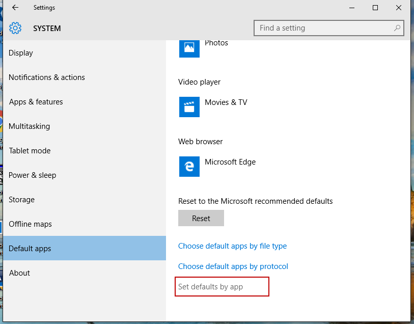
Task: Minimize the Settings window
Action: pyautogui.click(x=352, y=8)
